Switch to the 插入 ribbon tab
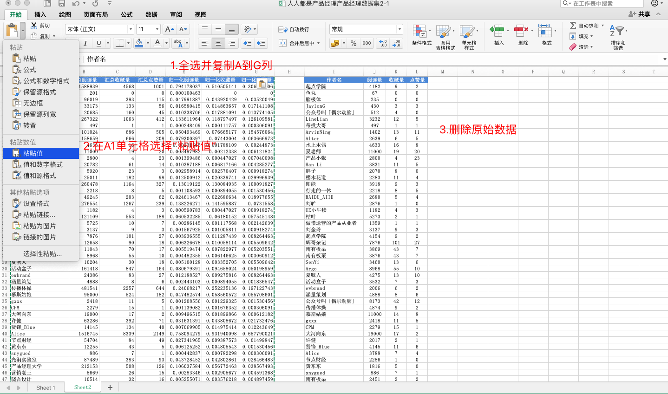This screenshot has width=668, height=394. 40,14
